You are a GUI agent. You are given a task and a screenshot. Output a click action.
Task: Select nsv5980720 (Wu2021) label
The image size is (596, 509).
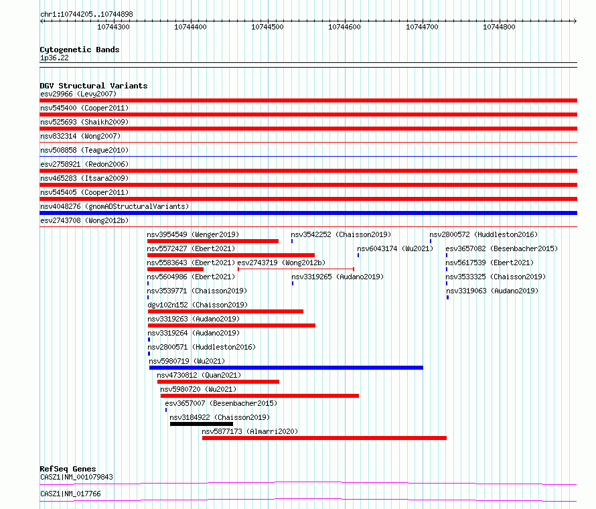[x=198, y=389]
